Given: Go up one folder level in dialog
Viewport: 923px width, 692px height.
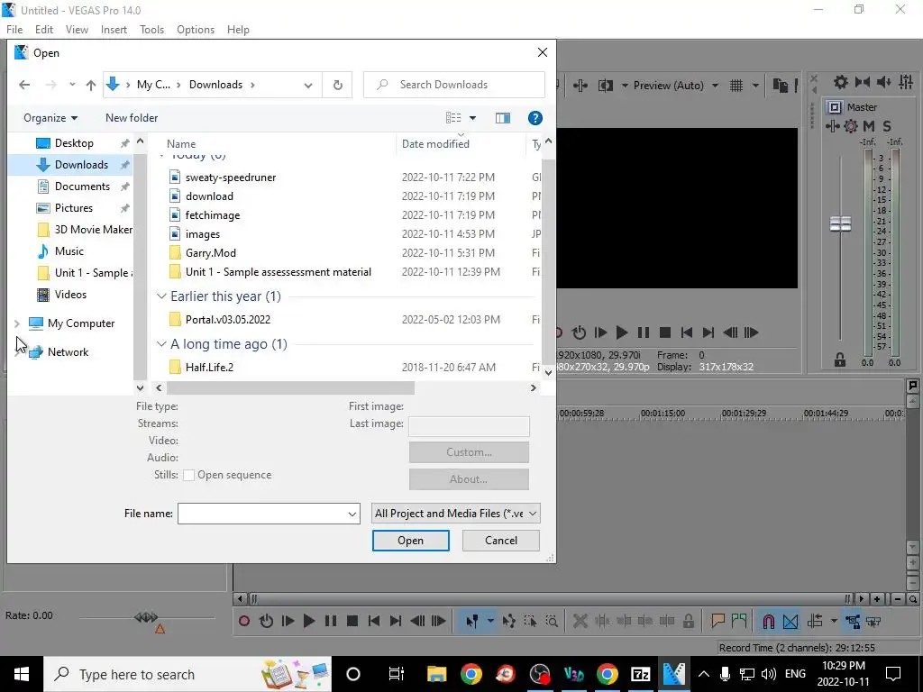Looking at the screenshot, I should [x=91, y=85].
